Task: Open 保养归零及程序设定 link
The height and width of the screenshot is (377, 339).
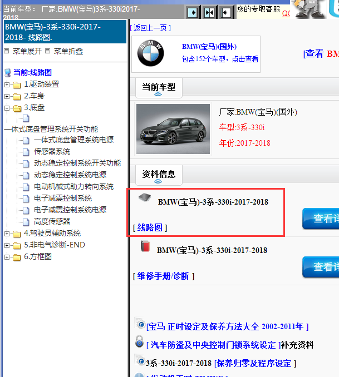Action: click(x=255, y=363)
